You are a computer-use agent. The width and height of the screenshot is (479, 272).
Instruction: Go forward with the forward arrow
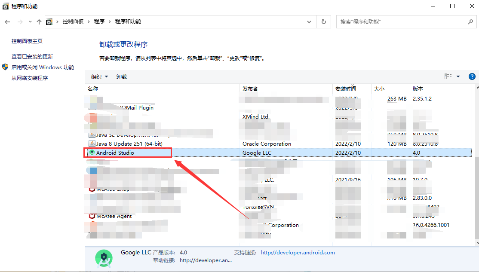(x=20, y=21)
